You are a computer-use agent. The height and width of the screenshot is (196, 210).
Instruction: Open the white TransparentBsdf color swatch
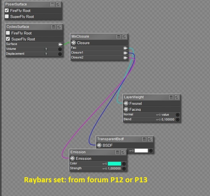[x=141, y=151]
